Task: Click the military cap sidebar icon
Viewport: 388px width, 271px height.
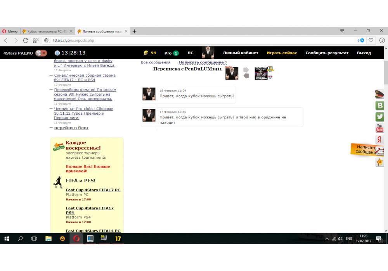Action: pyautogui.click(x=379, y=94)
